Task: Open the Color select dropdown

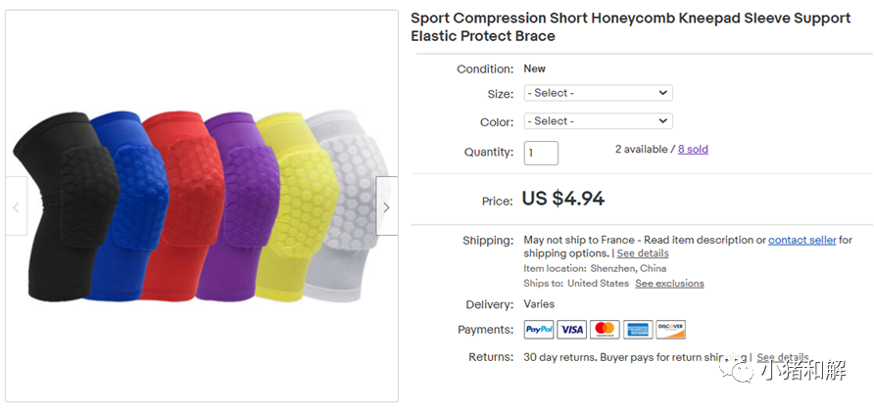Action: [598, 120]
